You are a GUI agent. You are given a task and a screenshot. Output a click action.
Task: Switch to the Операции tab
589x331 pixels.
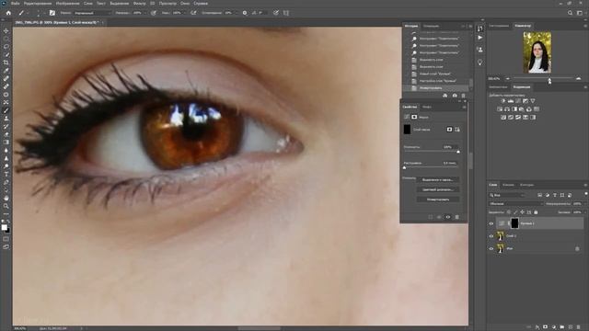pos(431,27)
